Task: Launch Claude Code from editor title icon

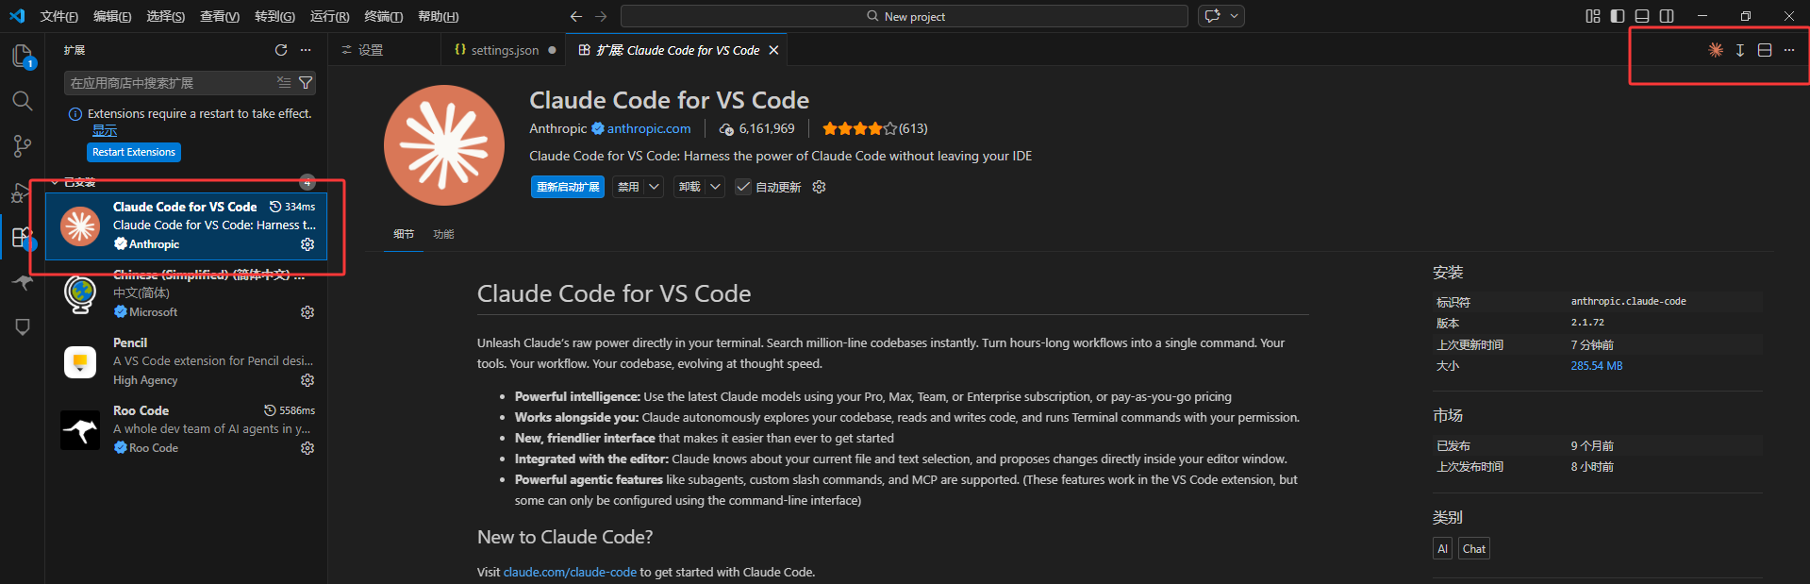Action: point(1716,50)
